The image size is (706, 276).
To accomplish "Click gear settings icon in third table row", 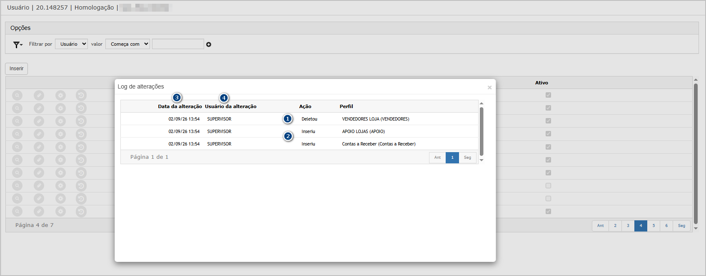I will coord(60,121).
